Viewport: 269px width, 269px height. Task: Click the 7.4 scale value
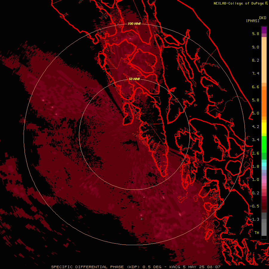pyautogui.click(x=256, y=74)
